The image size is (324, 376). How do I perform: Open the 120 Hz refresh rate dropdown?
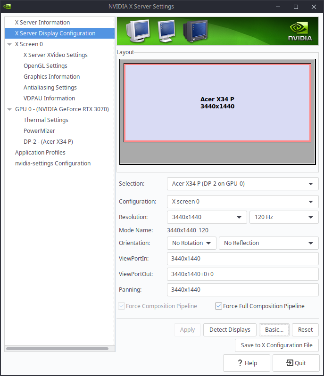(283, 217)
